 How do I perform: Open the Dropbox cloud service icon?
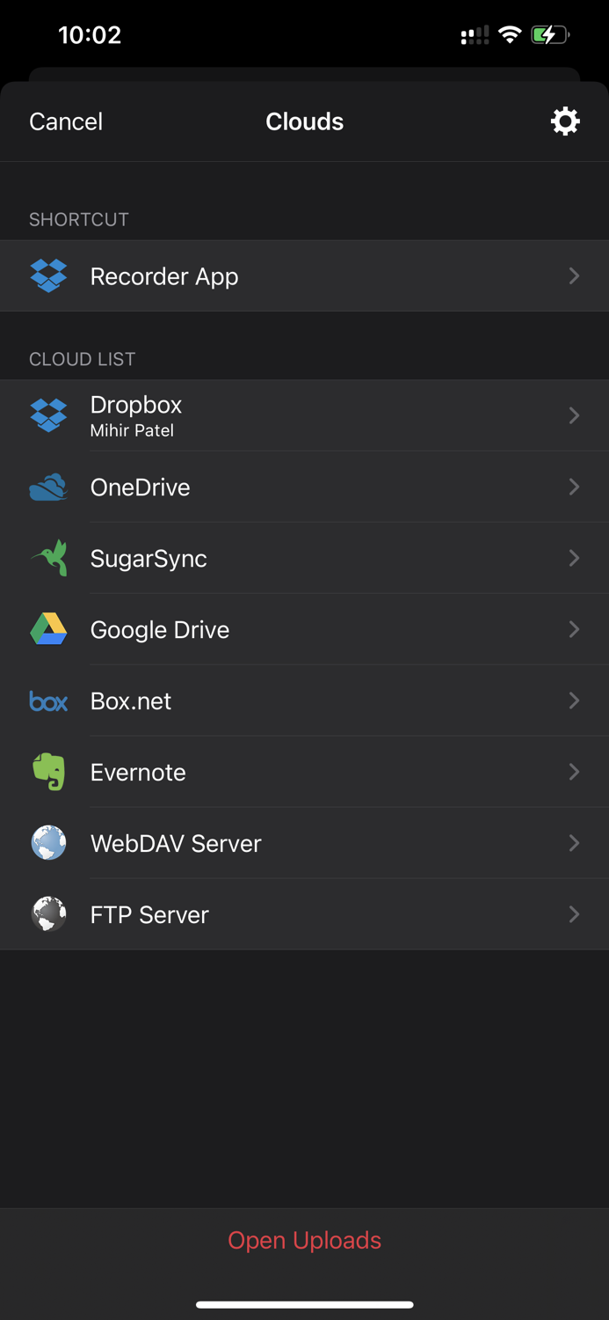tap(48, 414)
